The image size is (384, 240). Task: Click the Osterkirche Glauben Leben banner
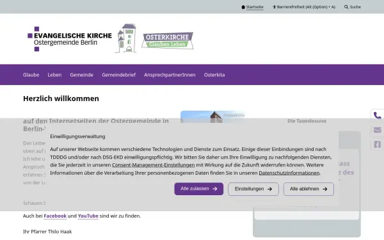pos(168,40)
